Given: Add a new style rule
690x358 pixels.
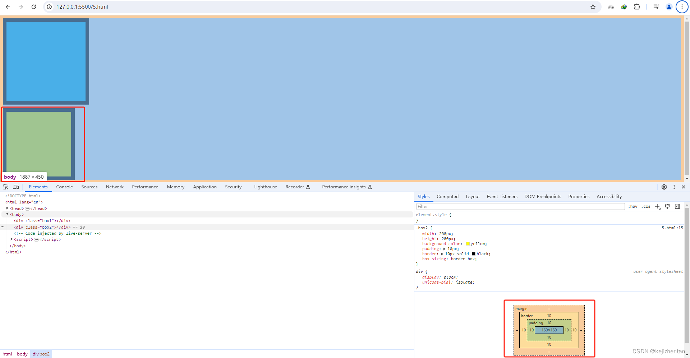Looking at the screenshot, I should 658,206.
